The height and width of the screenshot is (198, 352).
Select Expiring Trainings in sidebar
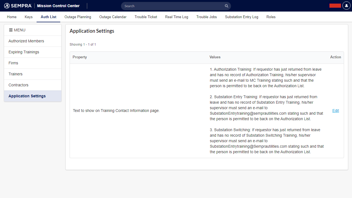[24, 52]
